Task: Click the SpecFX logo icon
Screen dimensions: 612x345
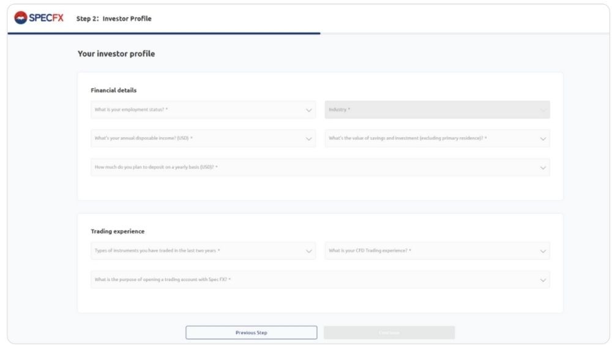Action: tap(19, 18)
